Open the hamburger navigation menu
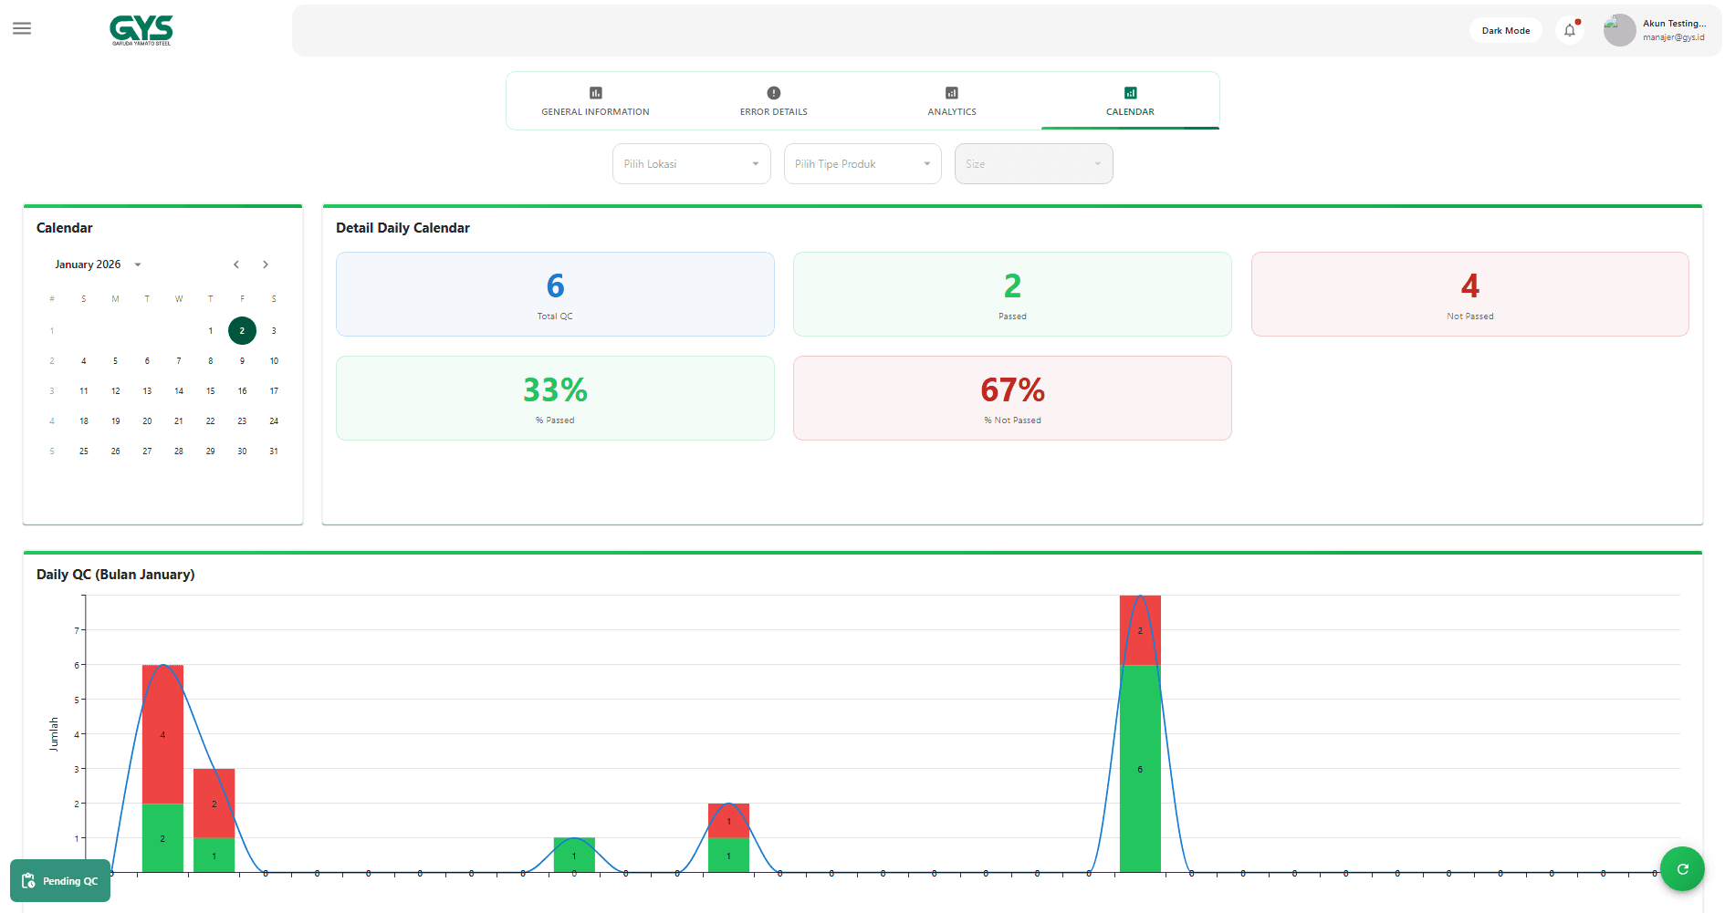Image resolution: width=1725 pixels, height=913 pixels. (22, 29)
